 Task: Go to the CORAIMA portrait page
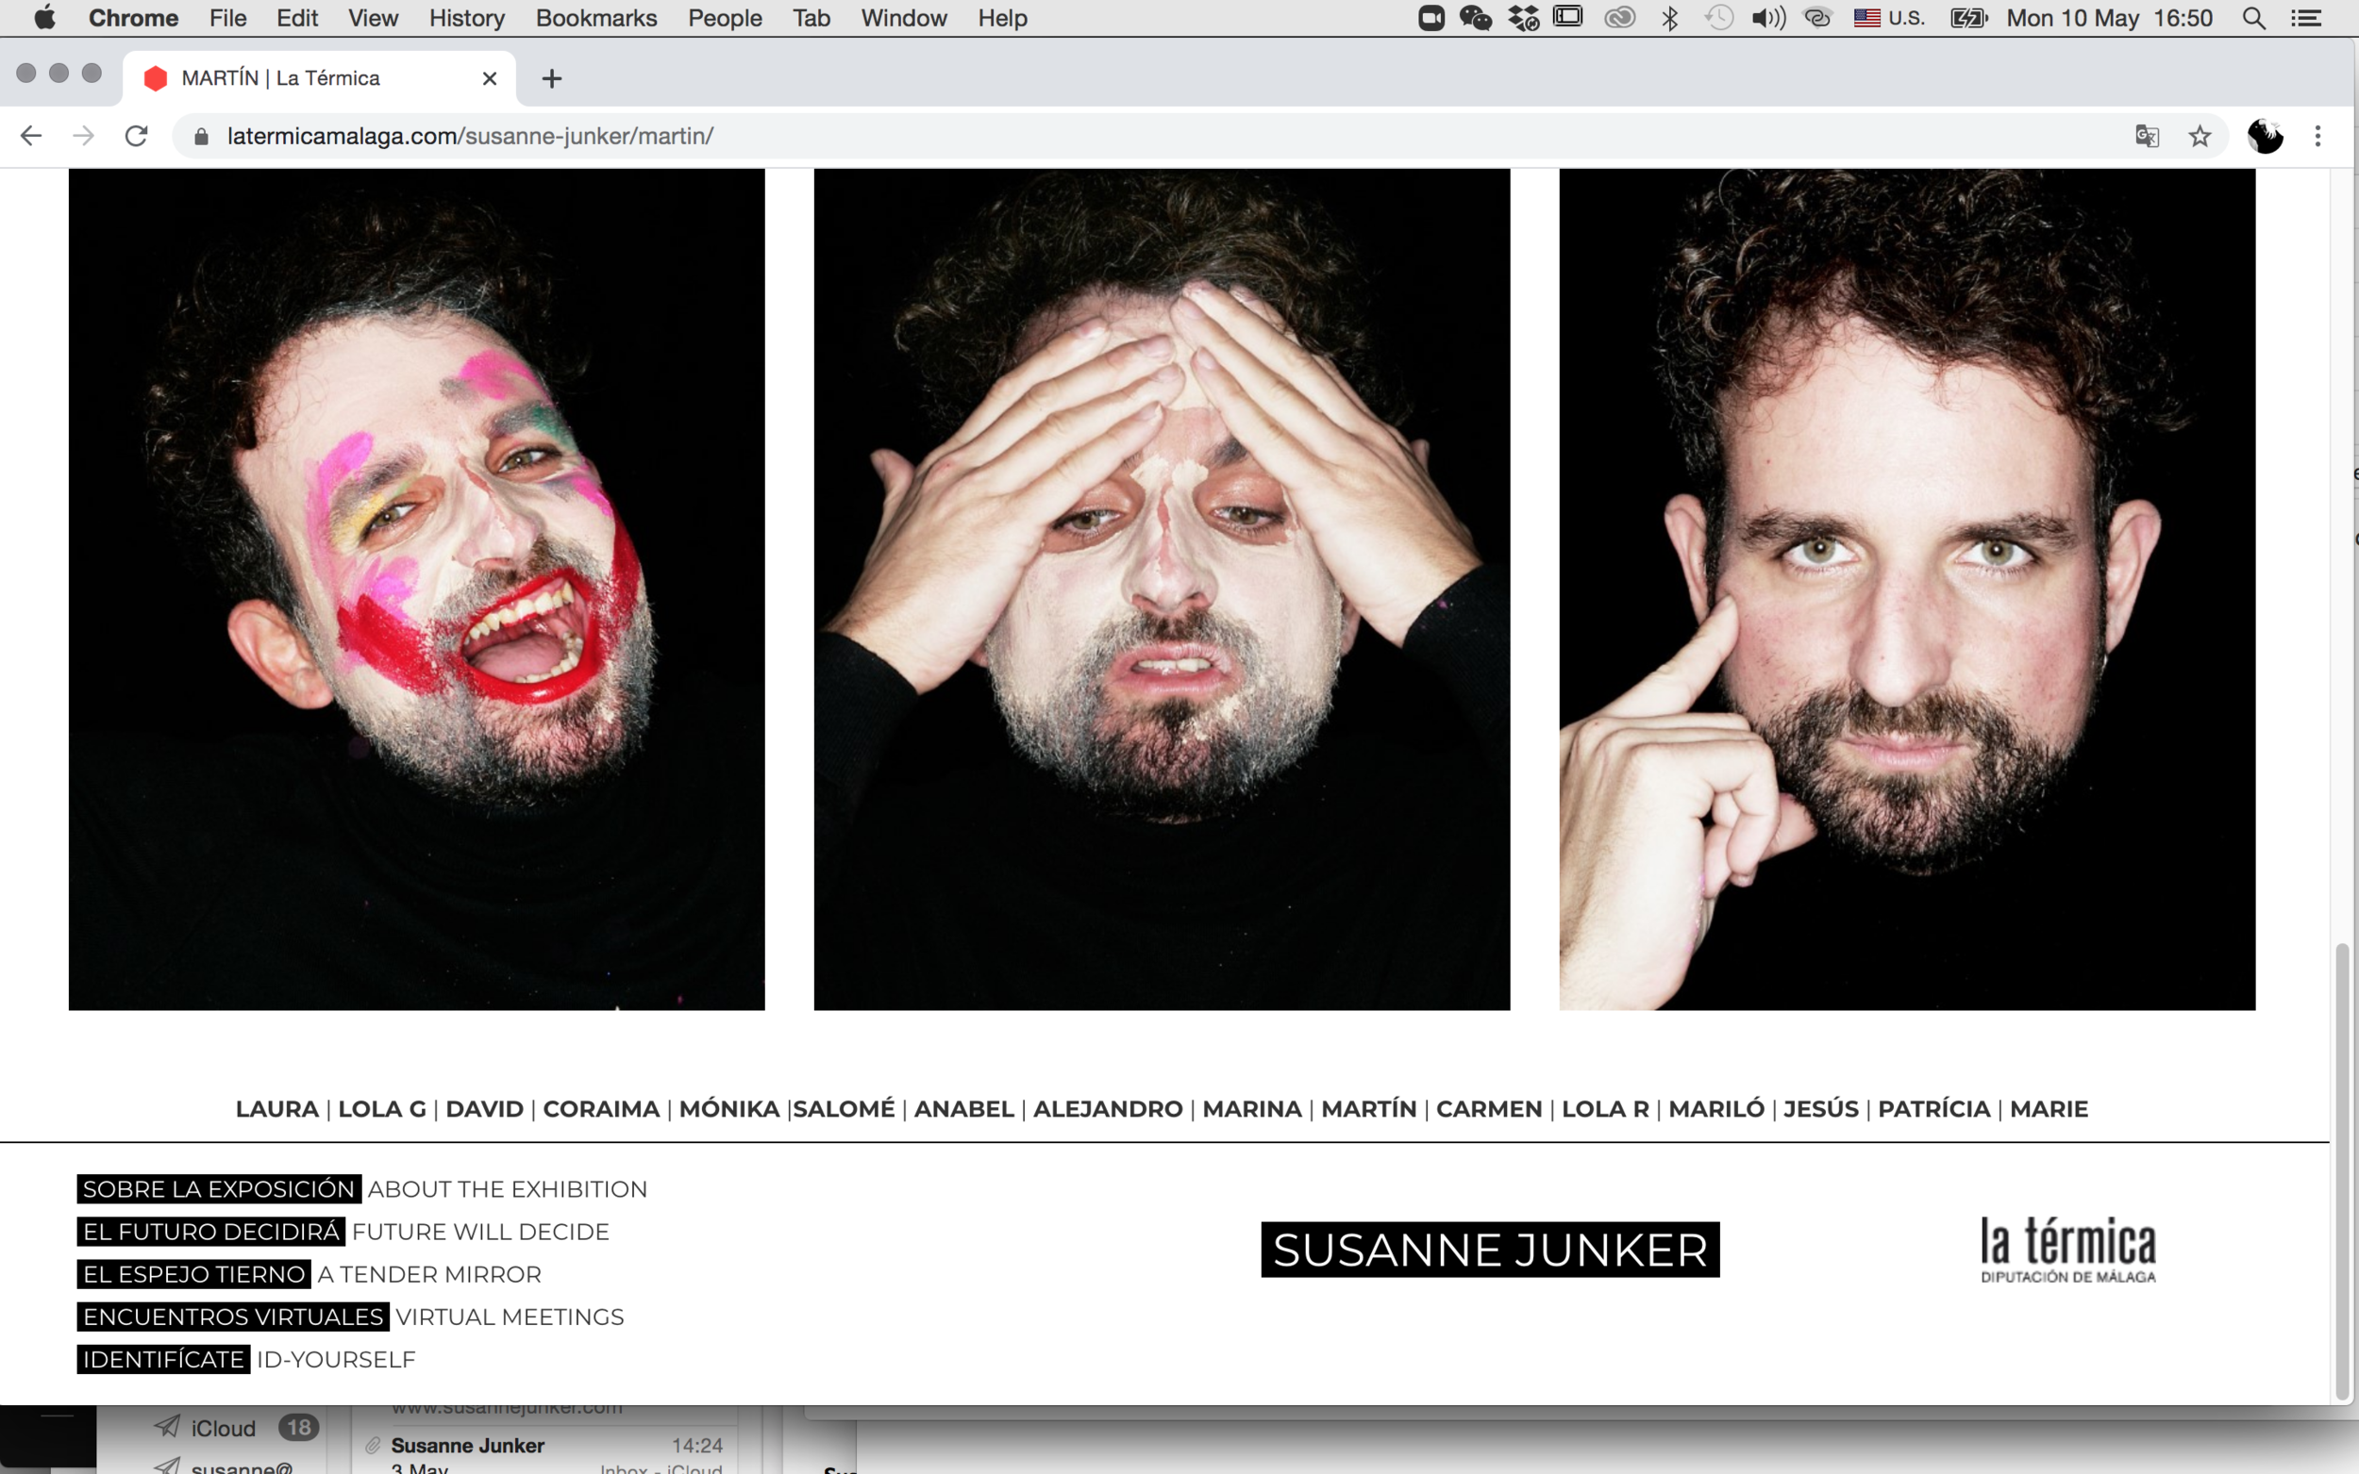coord(601,1108)
